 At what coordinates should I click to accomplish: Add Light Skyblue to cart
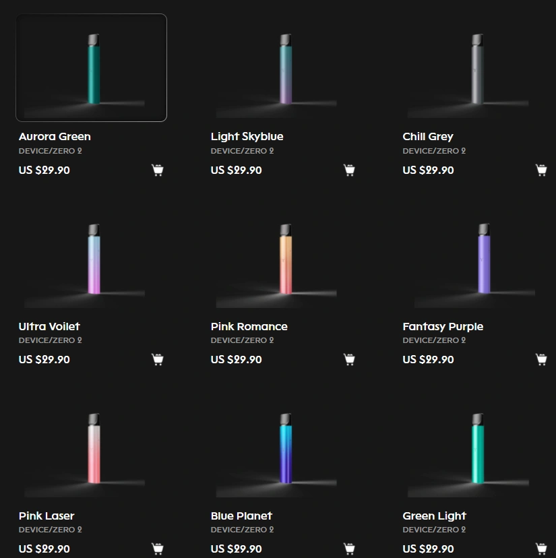(349, 170)
